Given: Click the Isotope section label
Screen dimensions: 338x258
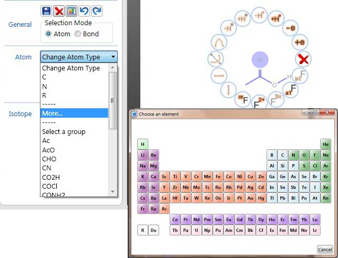Looking at the screenshot, I should click(21, 113).
